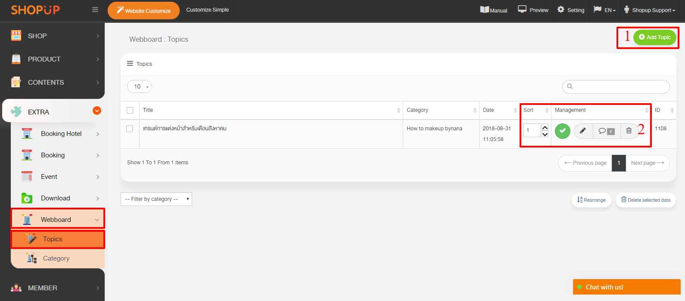685x301 pixels.
Task: Decrease sort order with down arrow
Action: (x=545, y=134)
